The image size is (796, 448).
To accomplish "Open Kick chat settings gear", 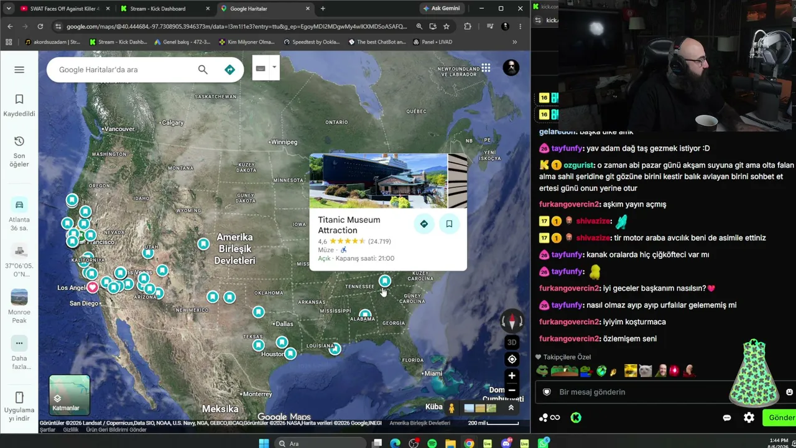I will (x=749, y=418).
